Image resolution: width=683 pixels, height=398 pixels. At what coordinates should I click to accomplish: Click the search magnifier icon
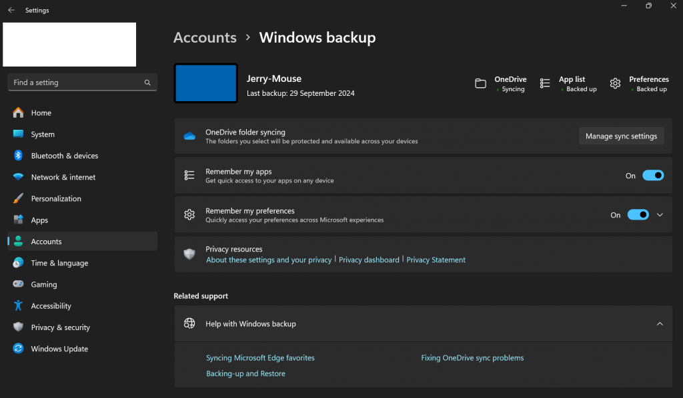[147, 83]
